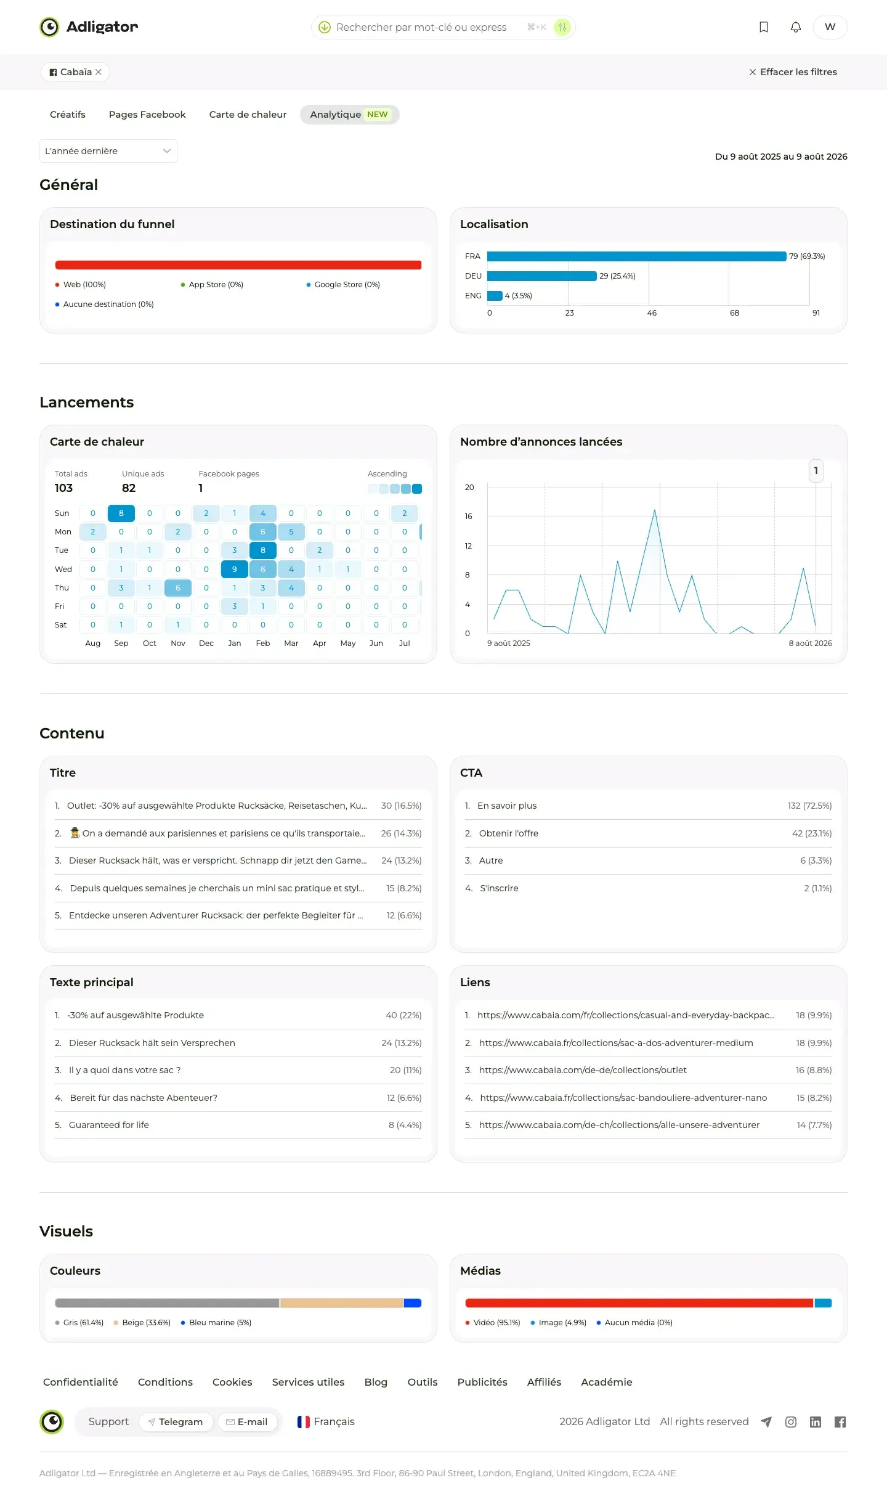Click the tooltip marker showing 1 on chart

coord(816,471)
